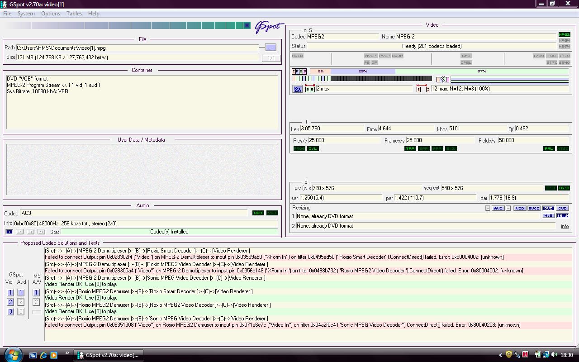Click the show desktop quick launch icon
The height and width of the screenshot is (362, 579).
33,355
